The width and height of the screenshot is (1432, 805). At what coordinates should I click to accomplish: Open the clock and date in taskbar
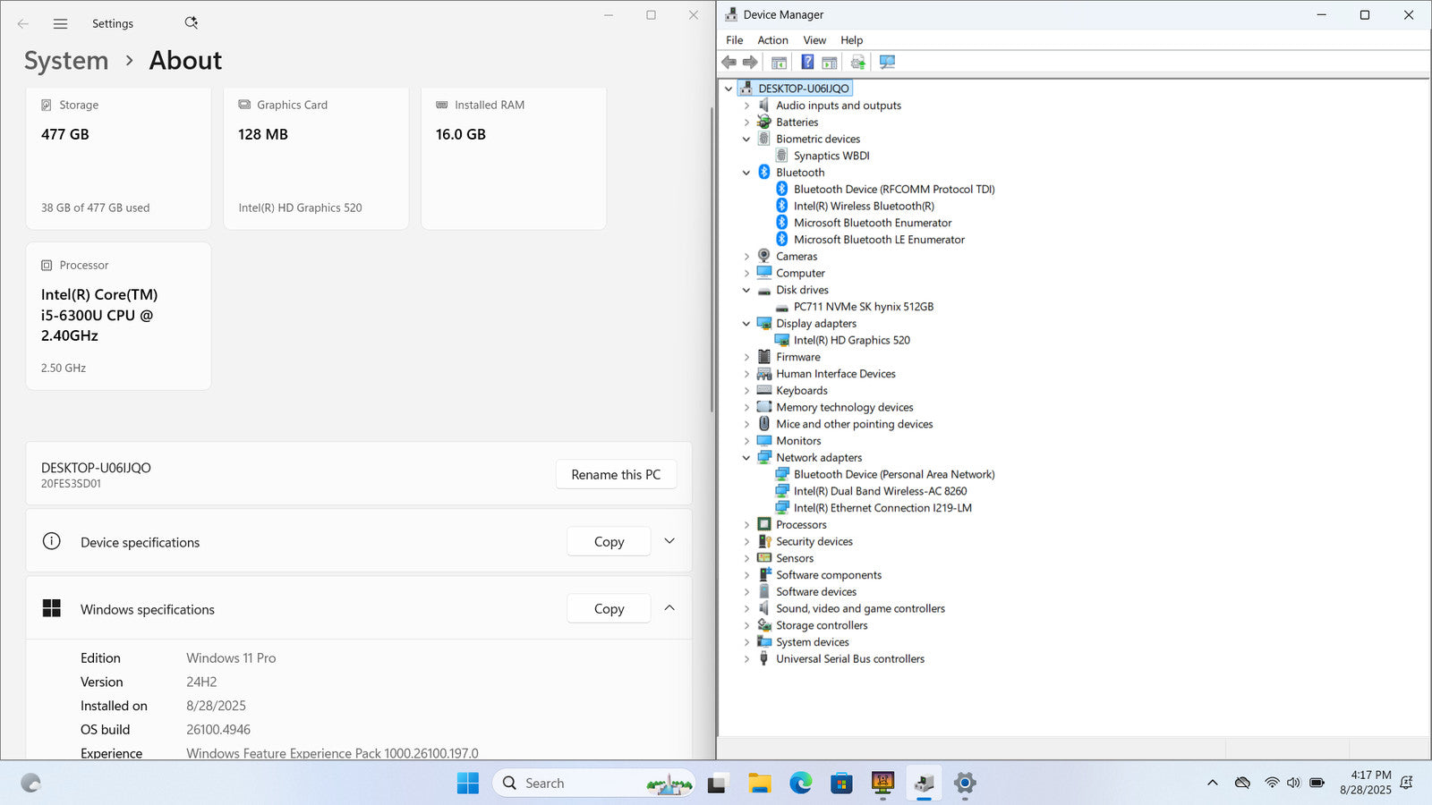pos(1366,783)
